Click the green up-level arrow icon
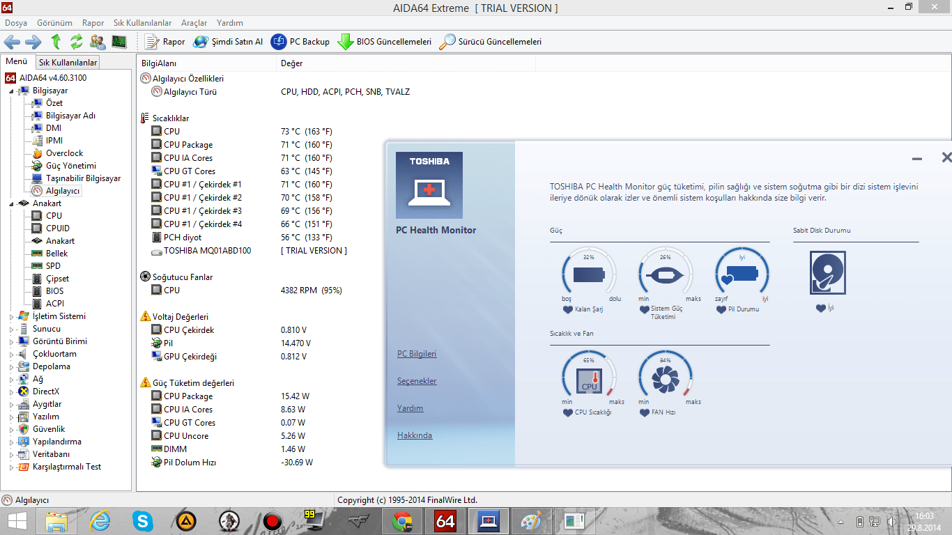This screenshot has height=535, width=952. coord(56,42)
